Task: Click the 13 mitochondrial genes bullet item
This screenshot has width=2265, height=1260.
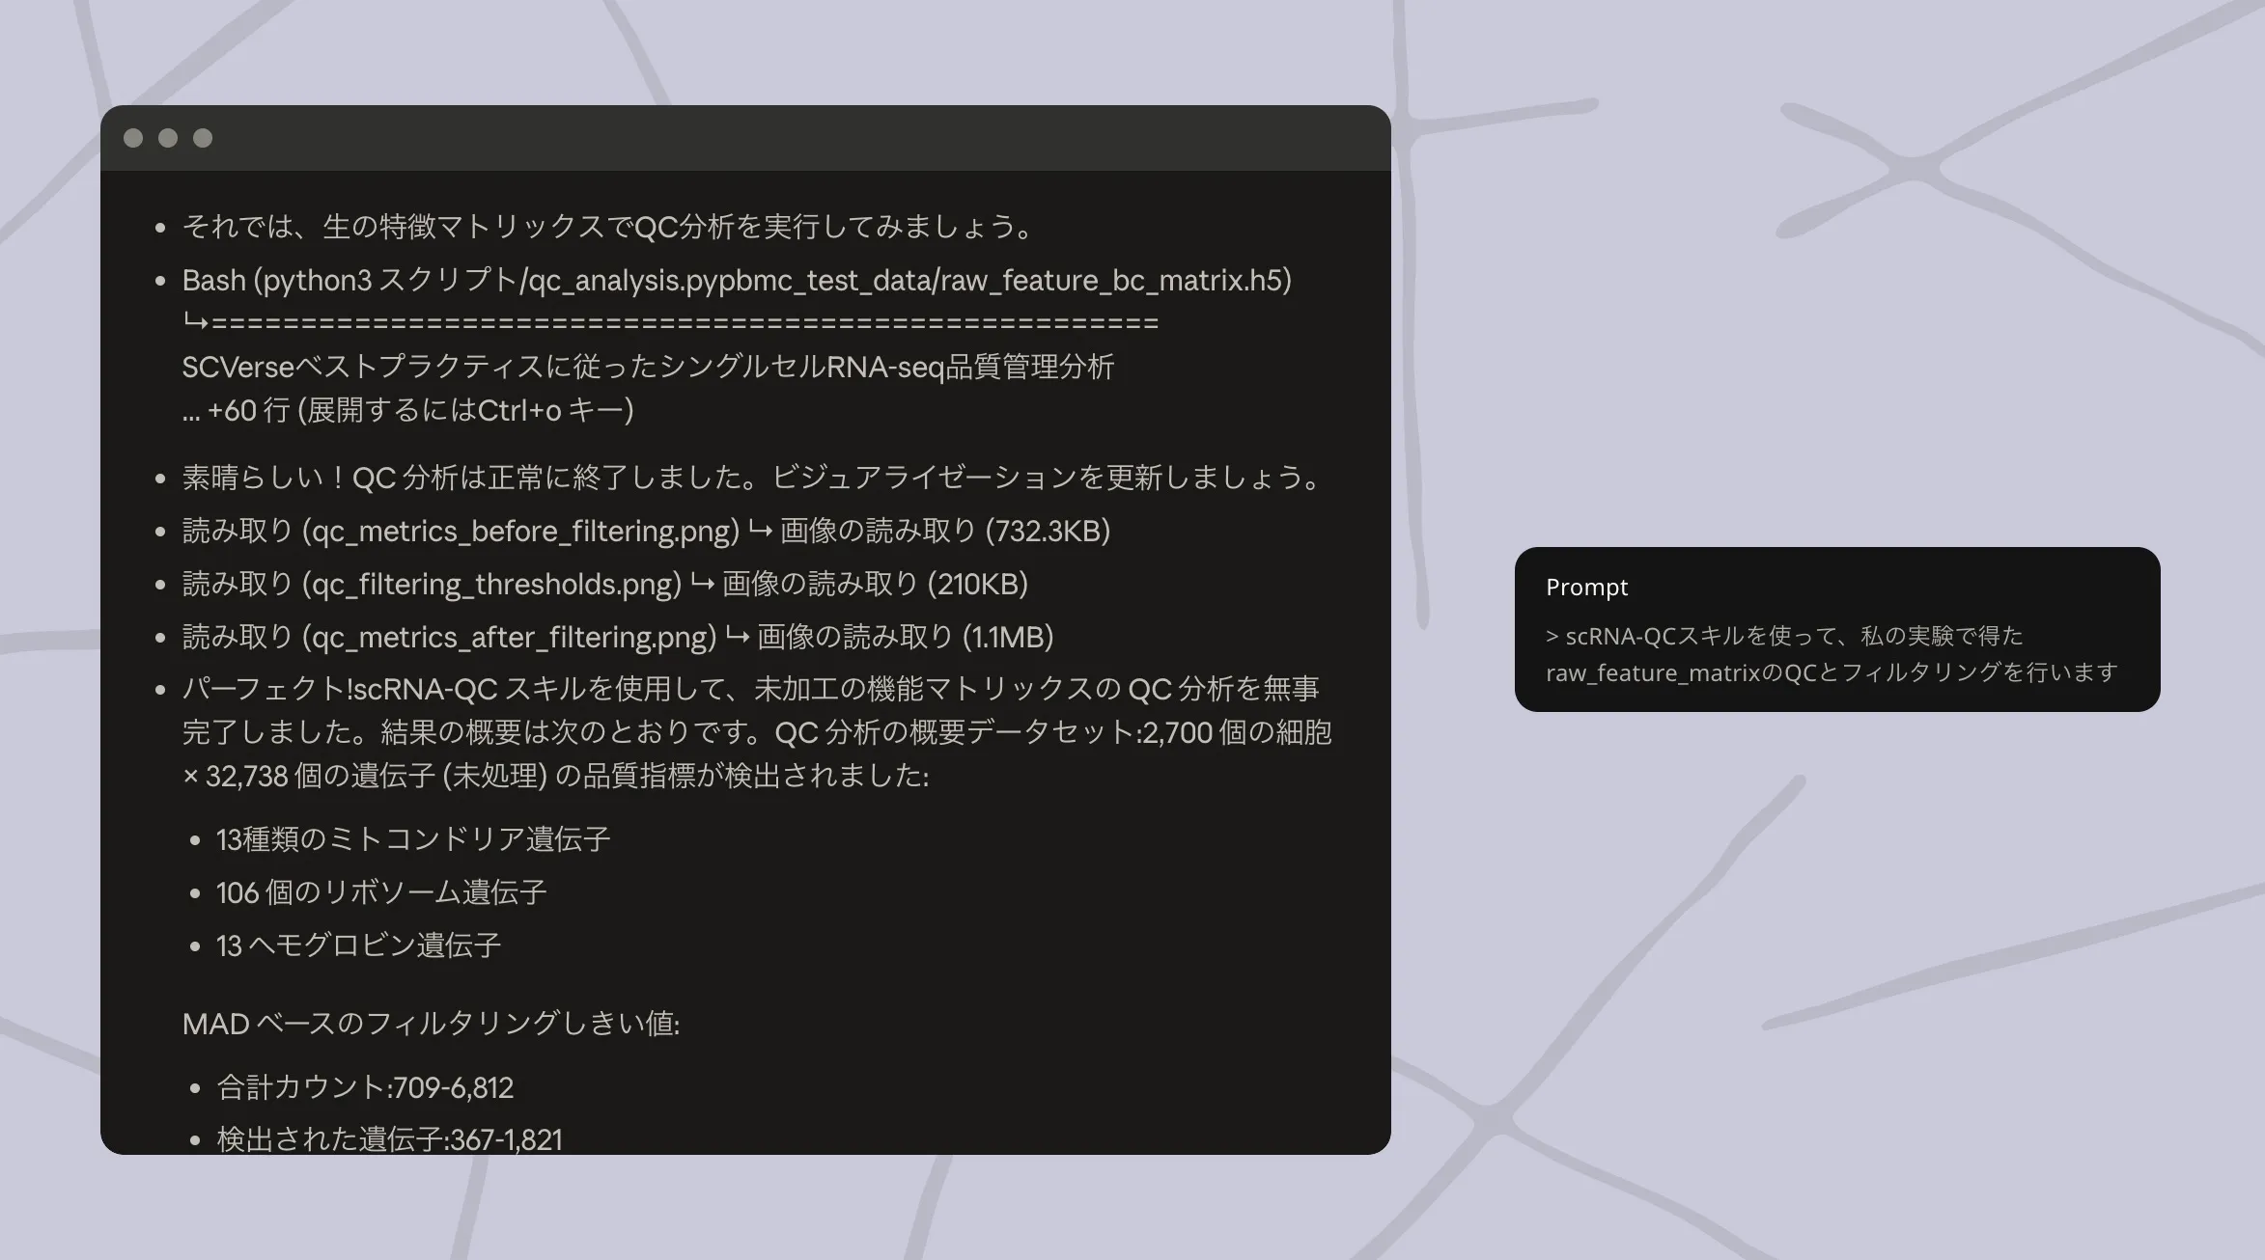Action: point(413,839)
